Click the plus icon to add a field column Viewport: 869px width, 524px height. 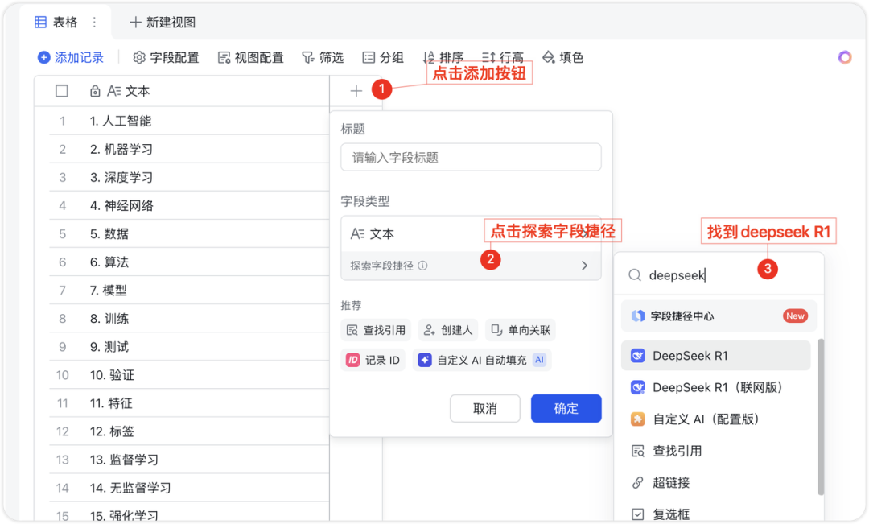(x=356, y=91)
